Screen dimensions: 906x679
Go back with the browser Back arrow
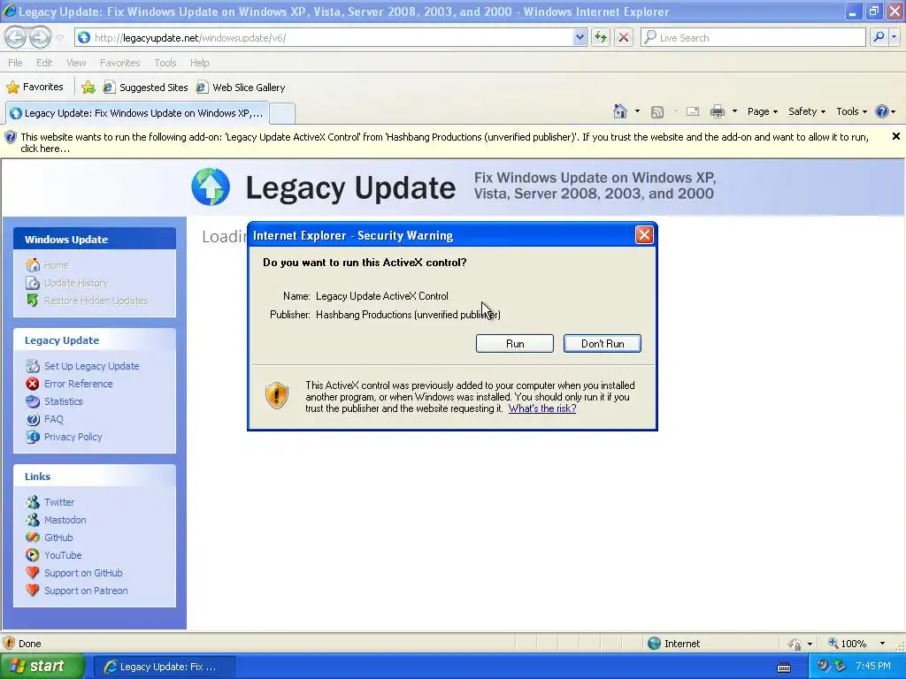[16, 37]
